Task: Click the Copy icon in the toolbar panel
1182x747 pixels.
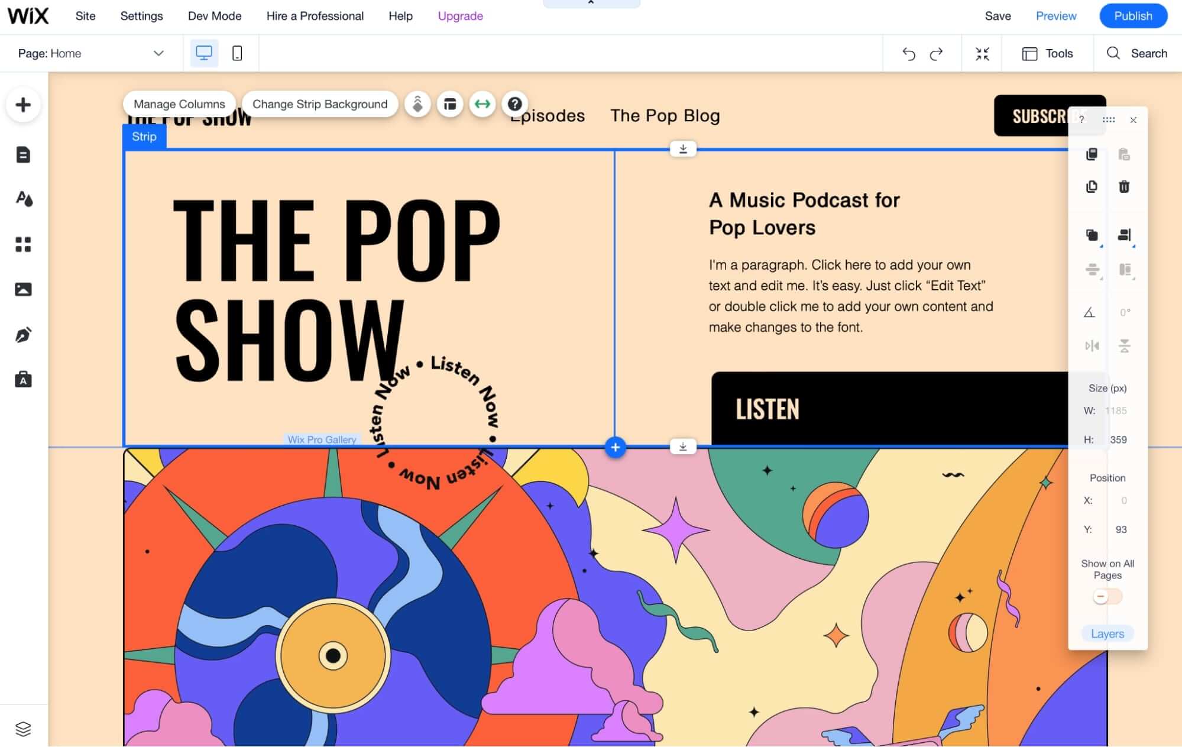Action: [x=1092, y=154]
